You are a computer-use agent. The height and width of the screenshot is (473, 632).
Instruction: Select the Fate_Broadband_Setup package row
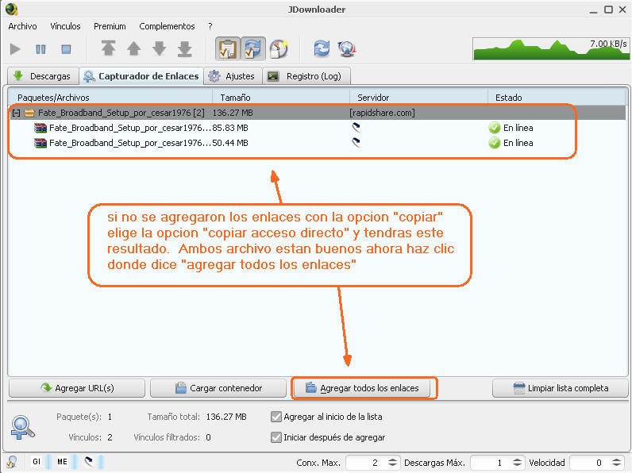pyautogui.click(x=317, y=113)
